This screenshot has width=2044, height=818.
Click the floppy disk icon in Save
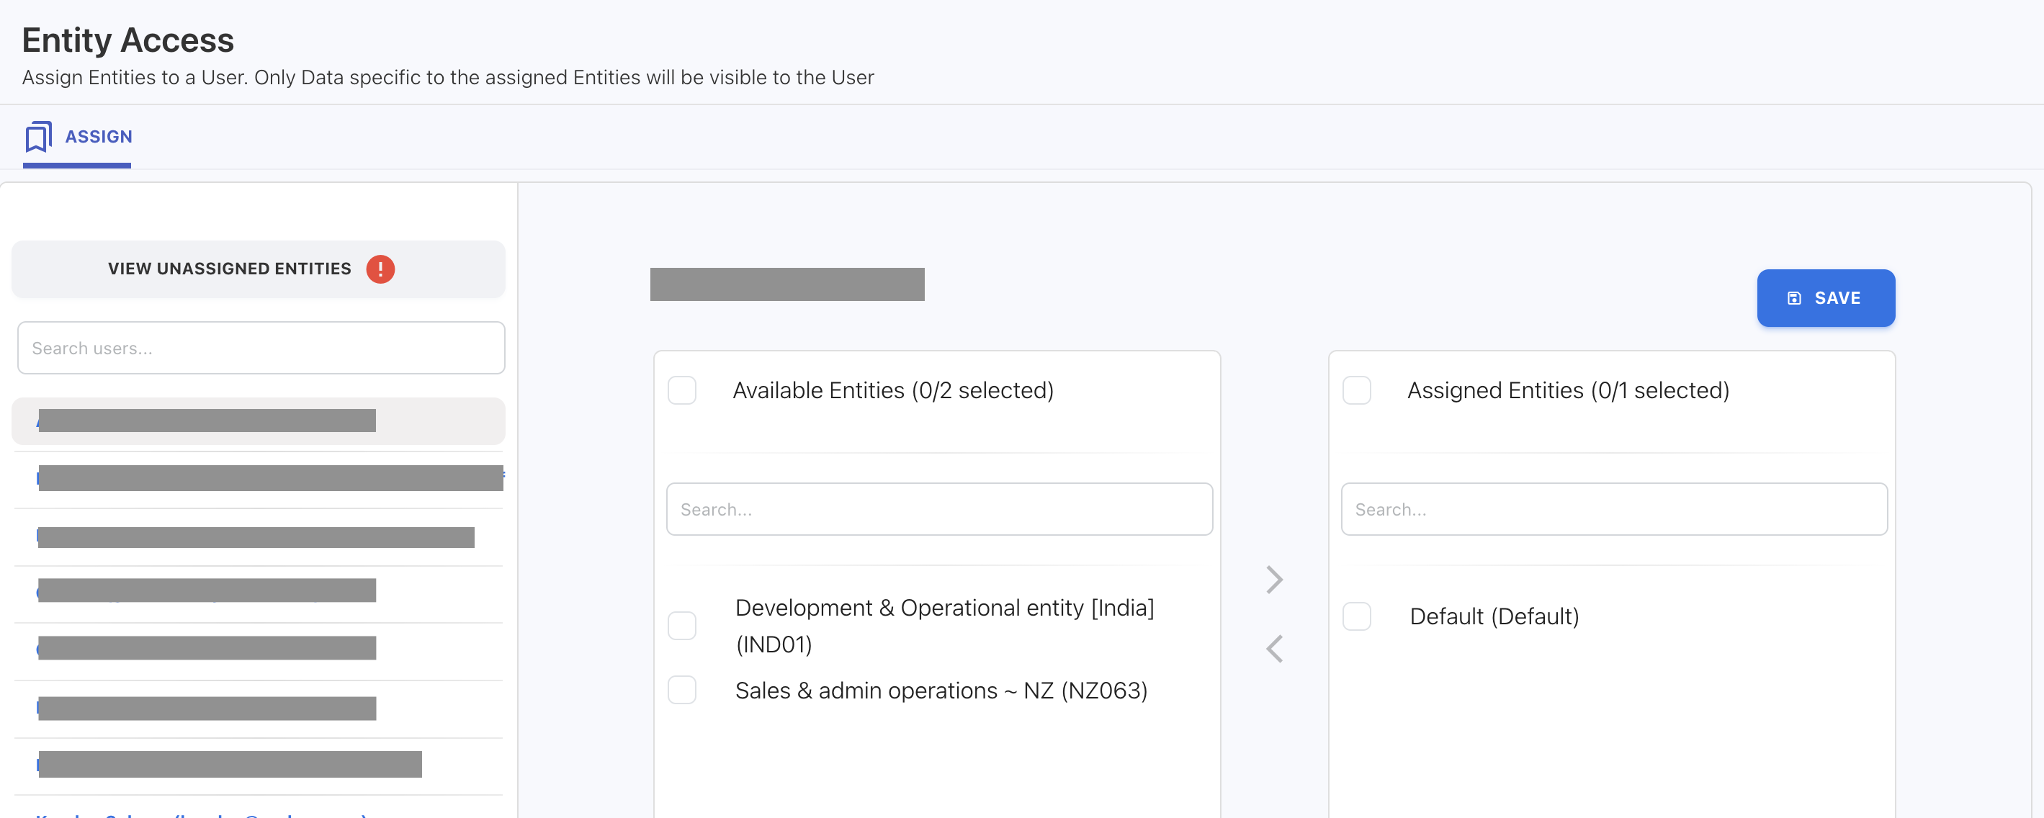(x=1793, y=298)
